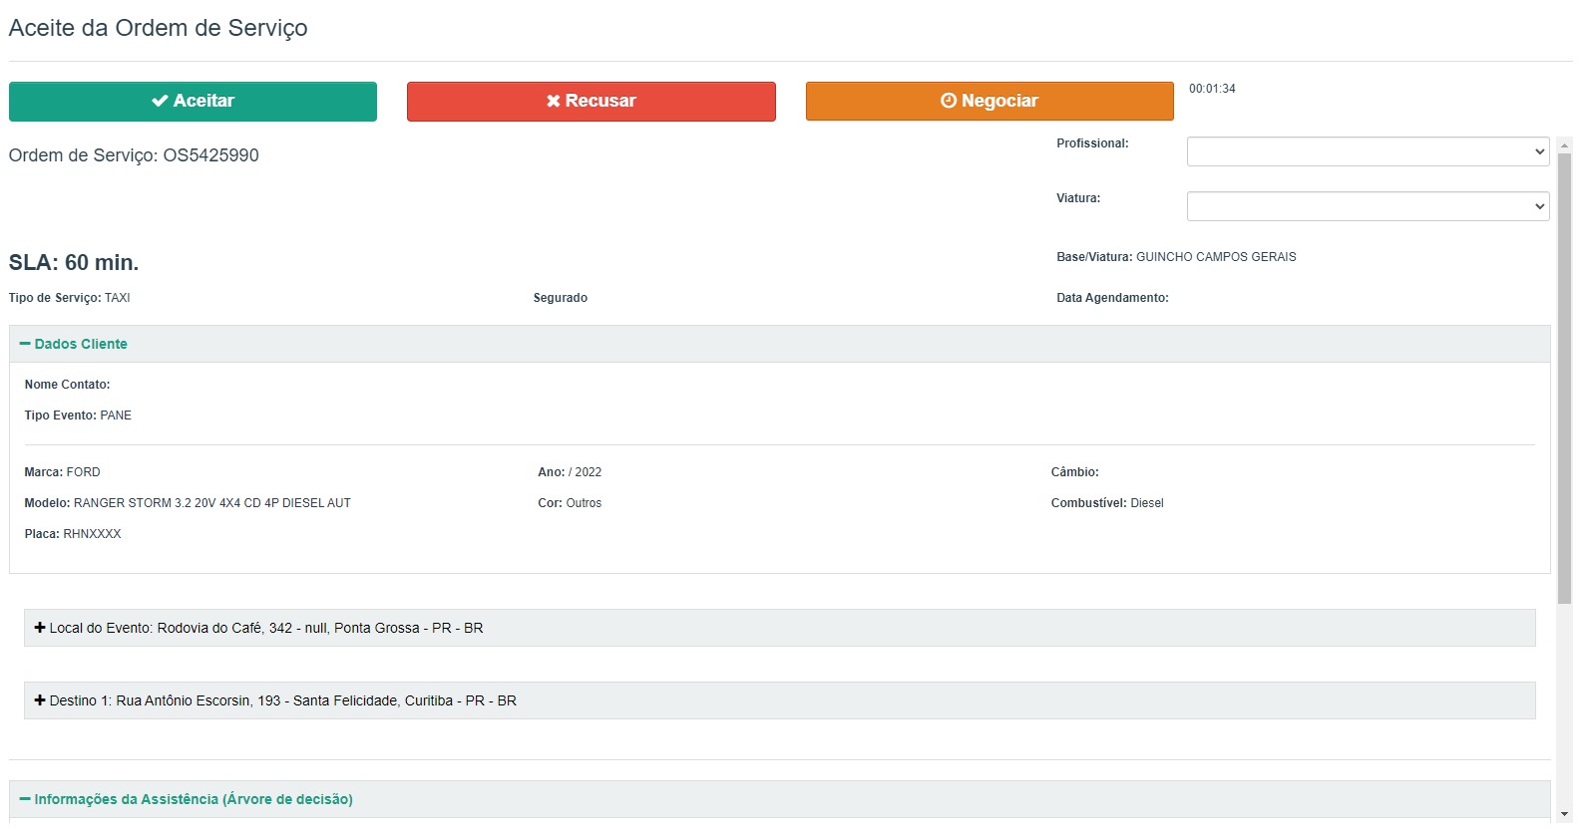Click the minus icon beside Dados Cliente

pyautogui.click(x=25, y=344)
